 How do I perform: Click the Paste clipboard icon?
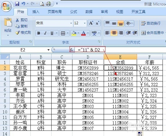pyautogui.click(x=8, y=22)
